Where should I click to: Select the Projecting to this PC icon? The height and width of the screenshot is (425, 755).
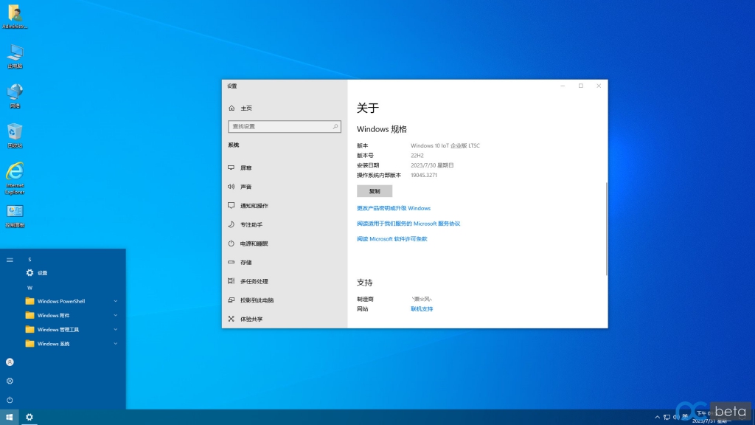point(231,300)
